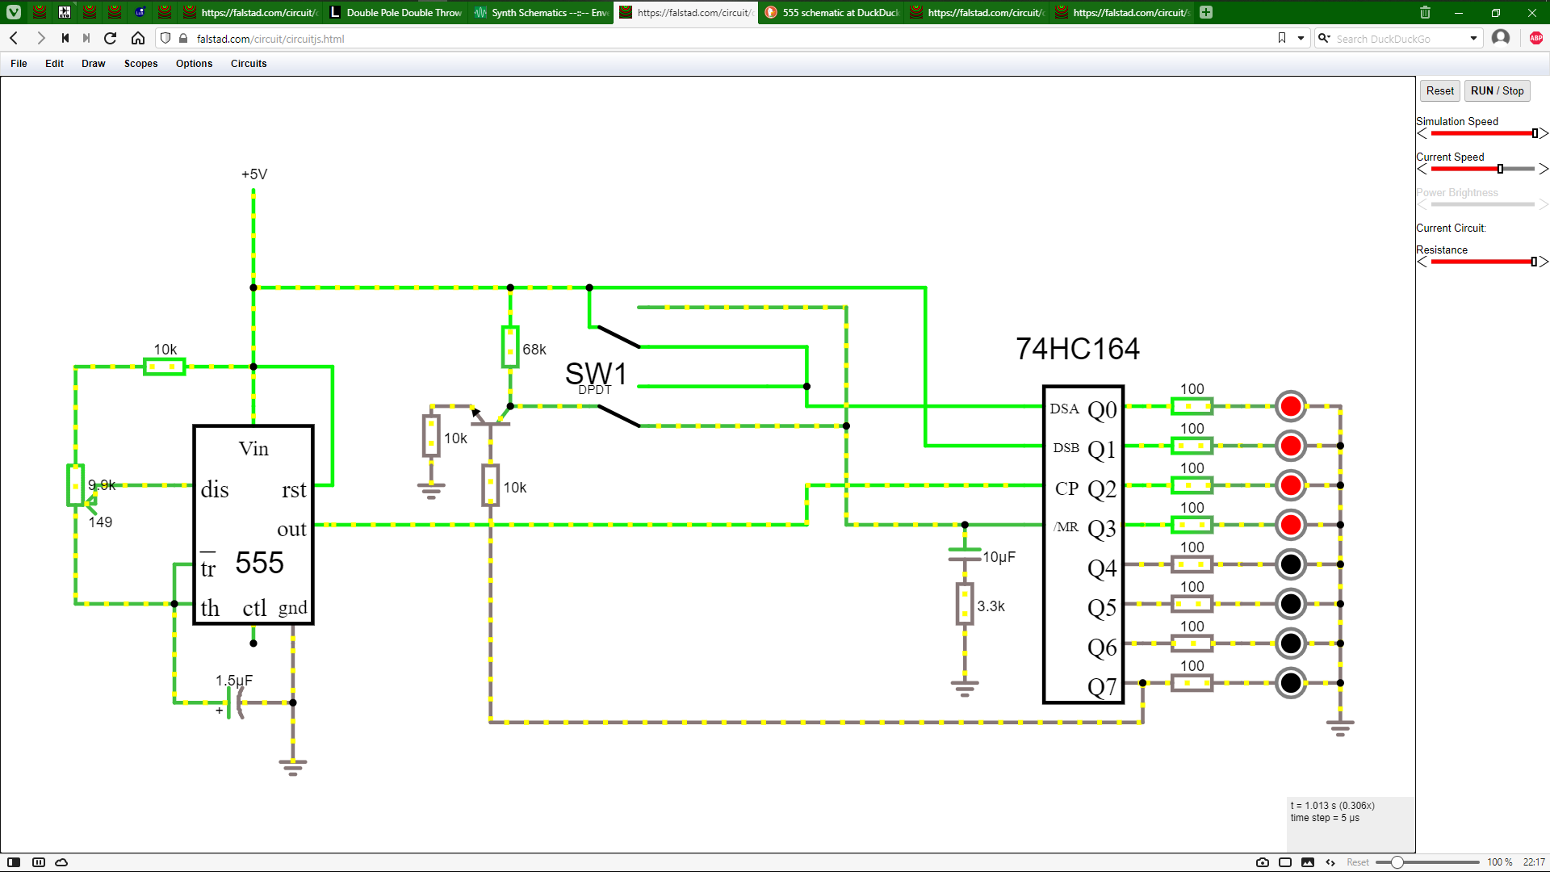Toggle images and animations status icon

[1308, 862]
